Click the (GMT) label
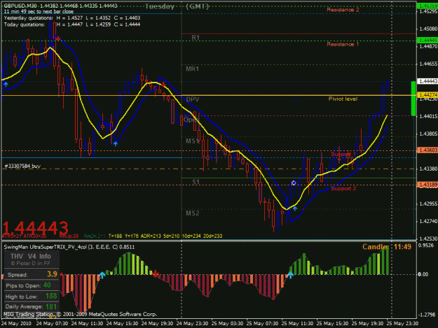Screen dimensions: 438x328 [x=198, y=6]
